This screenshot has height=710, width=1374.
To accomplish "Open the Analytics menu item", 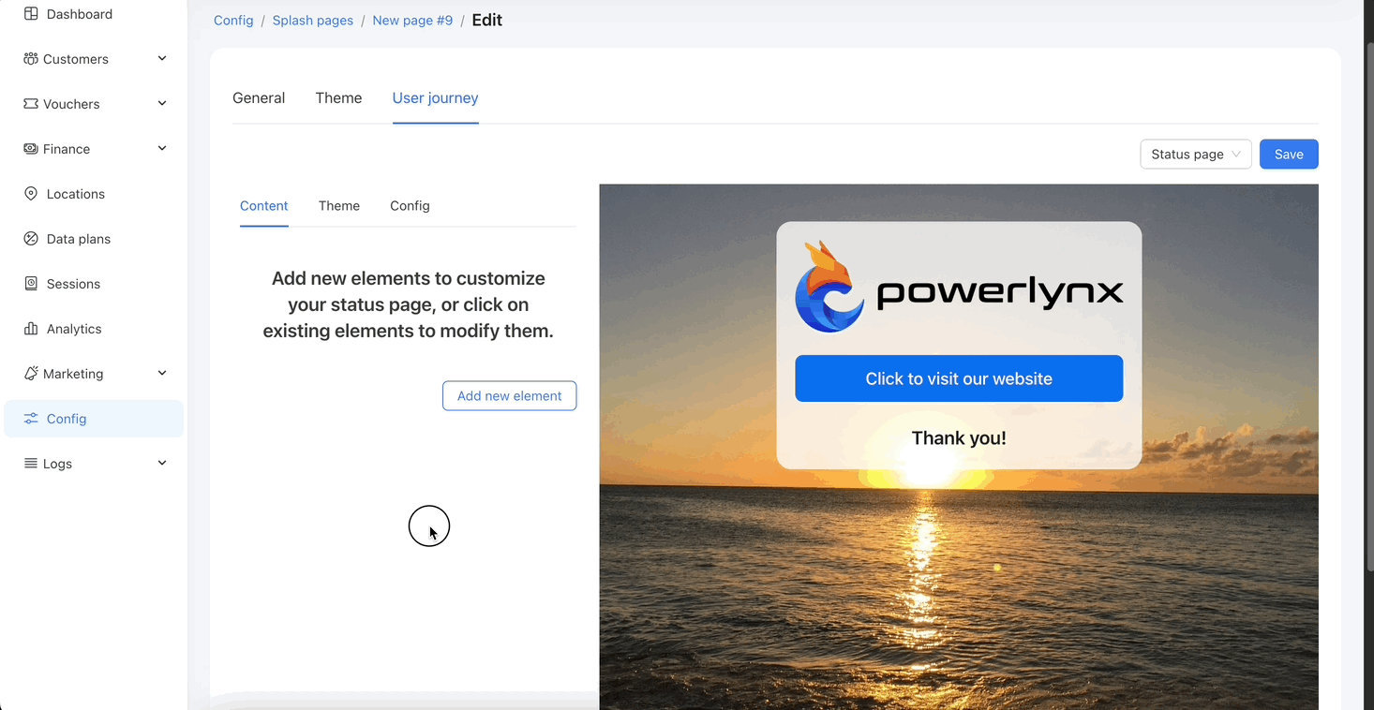I will pos(94,329).
